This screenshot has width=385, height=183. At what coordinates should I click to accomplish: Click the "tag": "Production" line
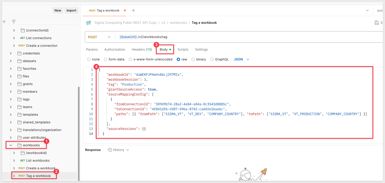coord(126,84)
